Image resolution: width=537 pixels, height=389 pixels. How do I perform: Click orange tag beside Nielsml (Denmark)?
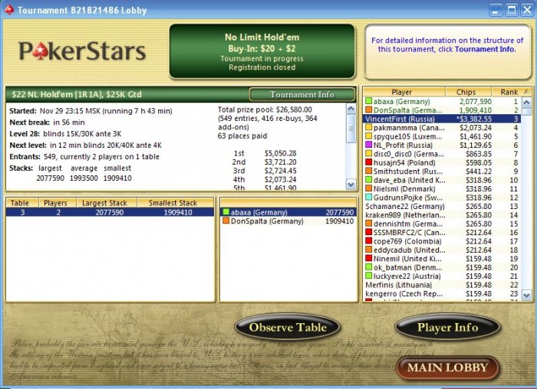click(369, 188)
